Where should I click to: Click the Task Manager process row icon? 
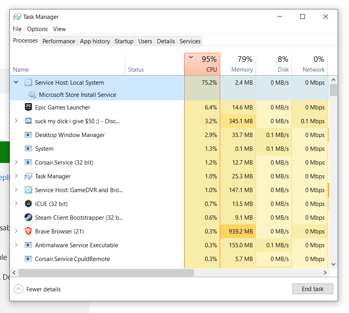tap(28, 176)
